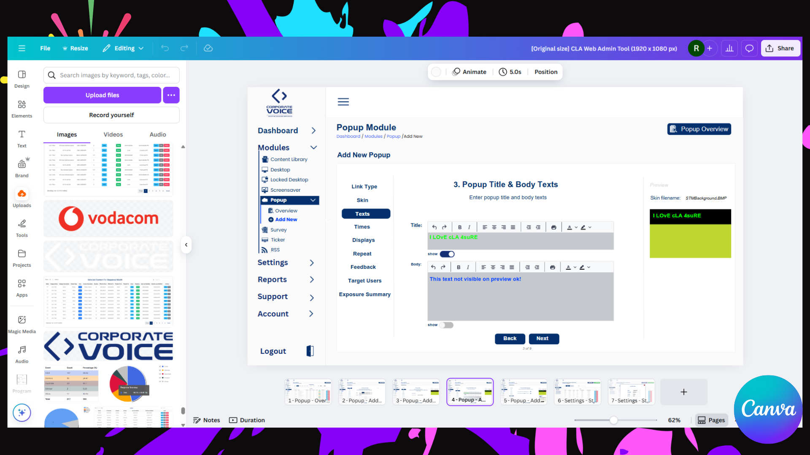The width and height of the screenshot is (810, 455).
Task: Select page thumbnail 5 - Popup - Add
Action: pos(524,391)
